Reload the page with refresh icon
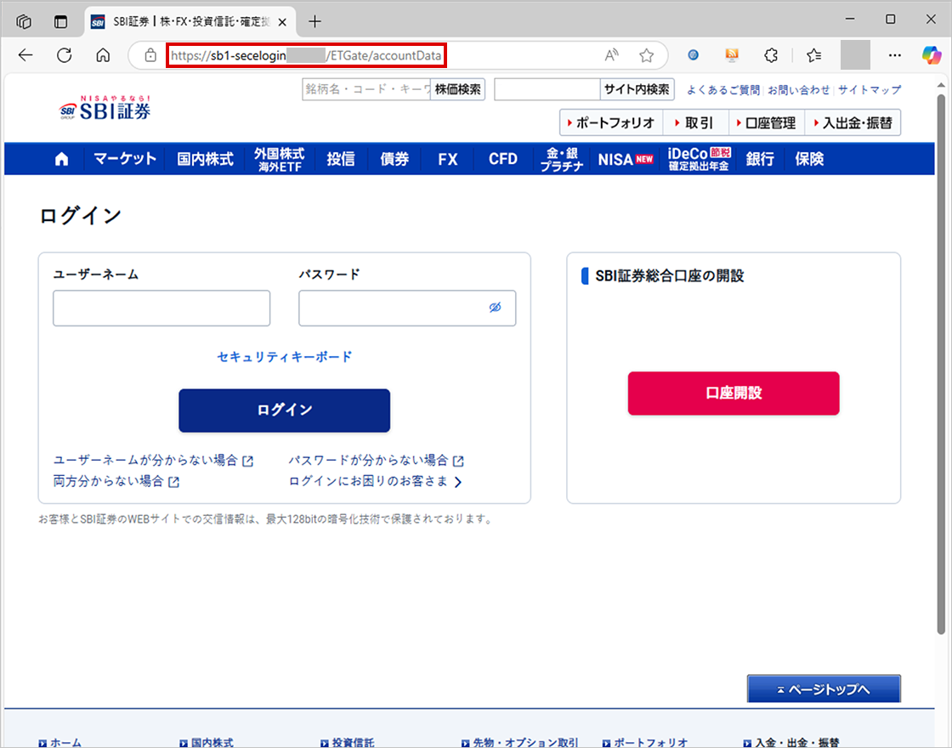 65,55
